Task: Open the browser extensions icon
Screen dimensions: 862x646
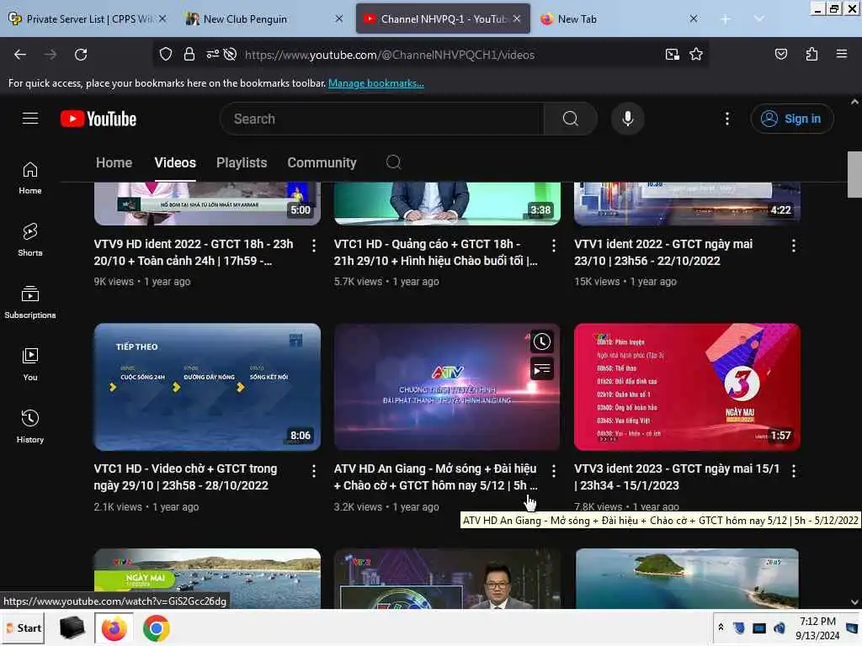Action: tap(811, 54)
